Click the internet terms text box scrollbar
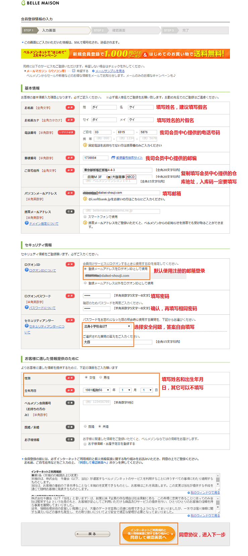 pyautogui.click(x=218, y=480)
